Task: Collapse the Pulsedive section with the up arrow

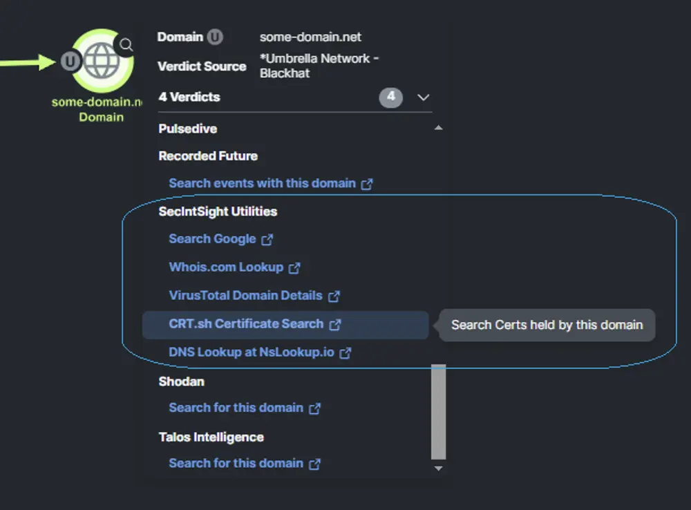Action: [x=438, y=129]
